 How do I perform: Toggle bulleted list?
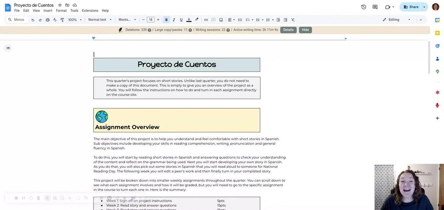click(258, 20)
